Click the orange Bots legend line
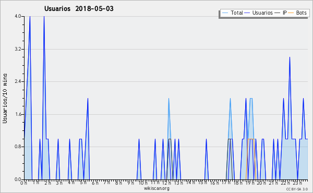 click(291, 13)
